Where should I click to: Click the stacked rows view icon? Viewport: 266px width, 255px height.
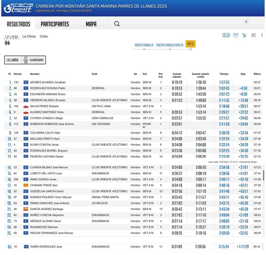pyautogui.click(x=236, y=35)
